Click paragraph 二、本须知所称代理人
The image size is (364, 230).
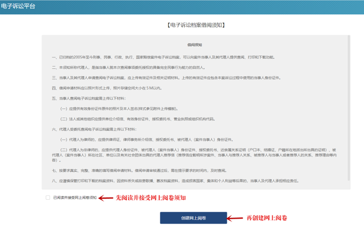click(x=129, y=68)
